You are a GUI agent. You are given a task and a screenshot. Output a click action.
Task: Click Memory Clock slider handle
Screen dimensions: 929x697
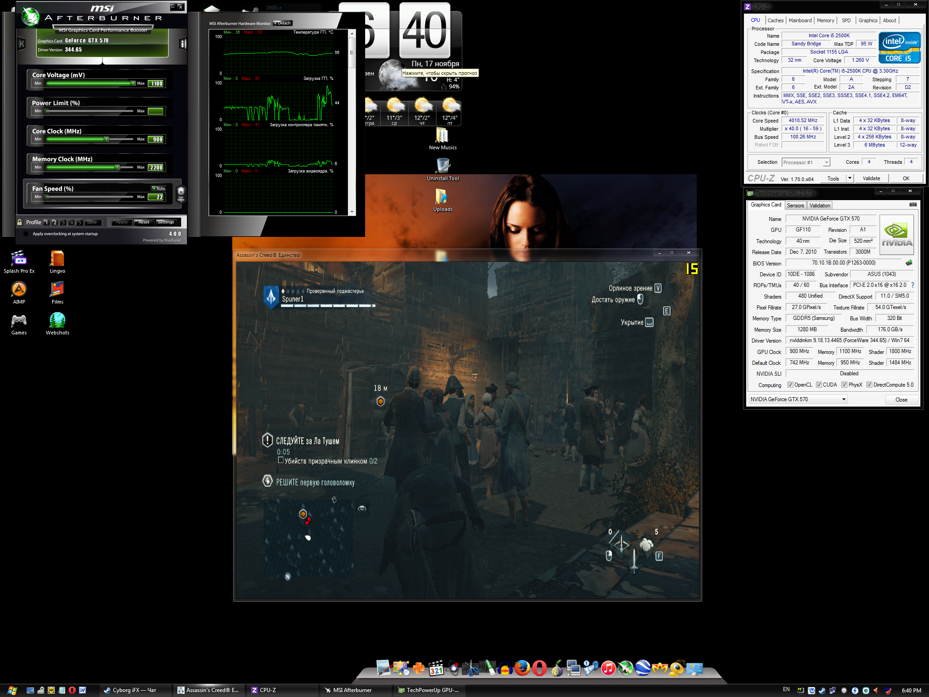coord(117,167)
